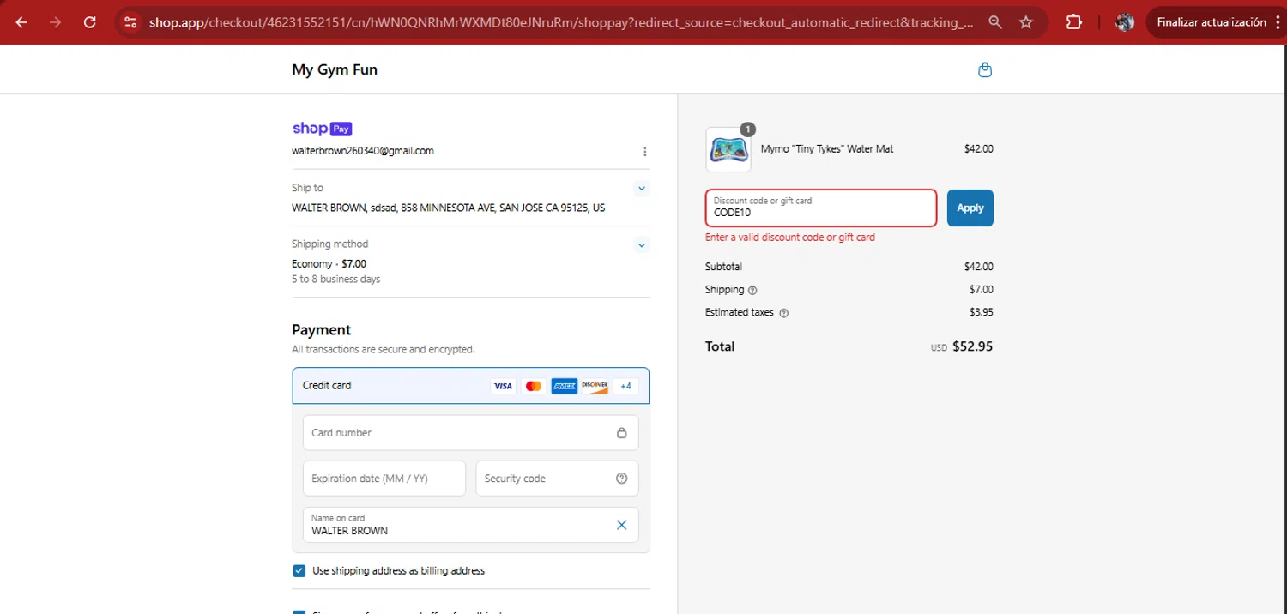Click the walterbrown260340@gmail.com email text
The height and width of the screenshot is (614, 1287).
[363, 151]
